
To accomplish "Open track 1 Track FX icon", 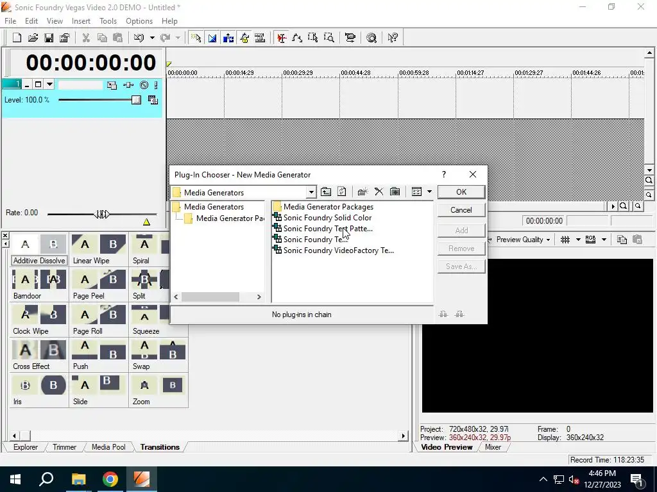I will point(128,85).
